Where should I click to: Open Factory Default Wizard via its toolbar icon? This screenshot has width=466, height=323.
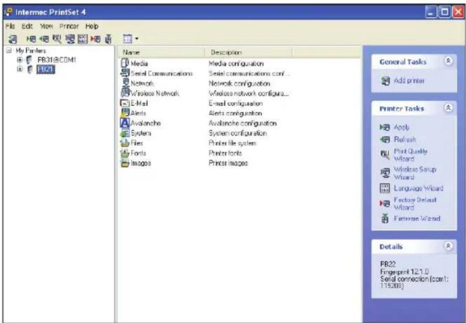coord(96,39)
